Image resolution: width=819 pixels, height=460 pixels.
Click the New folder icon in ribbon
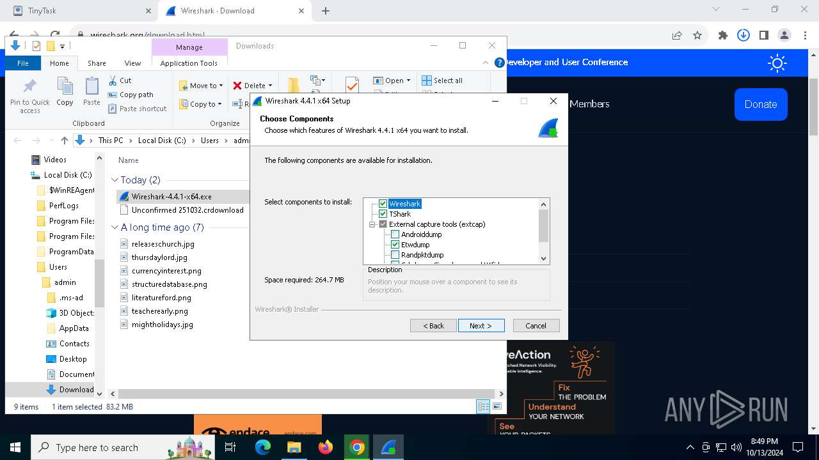pos(293,86)
